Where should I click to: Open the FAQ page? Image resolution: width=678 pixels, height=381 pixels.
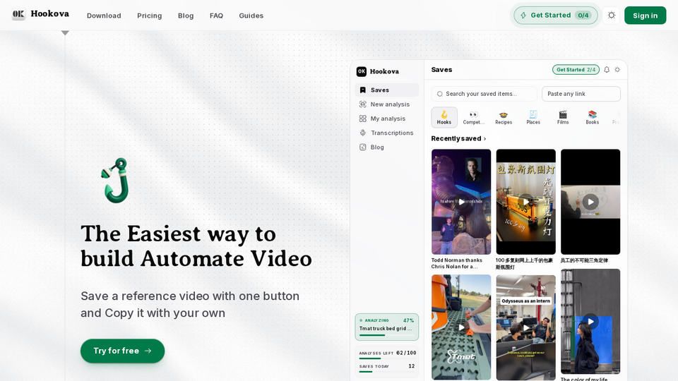tap(217, 16)
